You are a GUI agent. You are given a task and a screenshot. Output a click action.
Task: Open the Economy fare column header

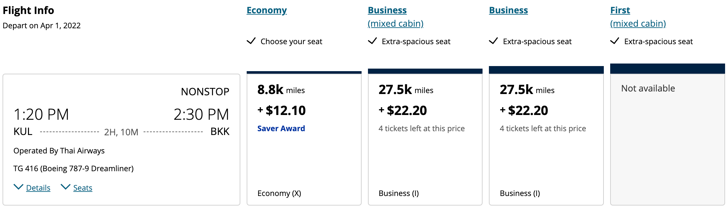(x=266, y=10)
